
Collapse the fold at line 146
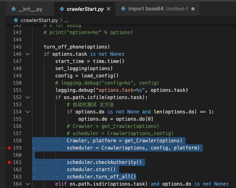pyautogui.click(x=28, y=54)
